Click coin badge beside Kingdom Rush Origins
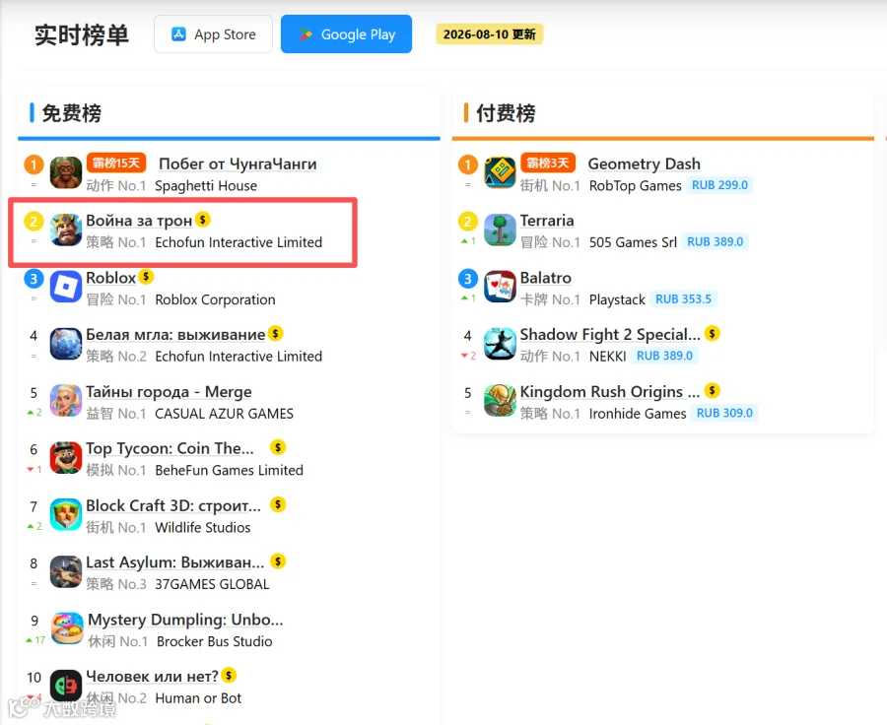 point(713,390)
